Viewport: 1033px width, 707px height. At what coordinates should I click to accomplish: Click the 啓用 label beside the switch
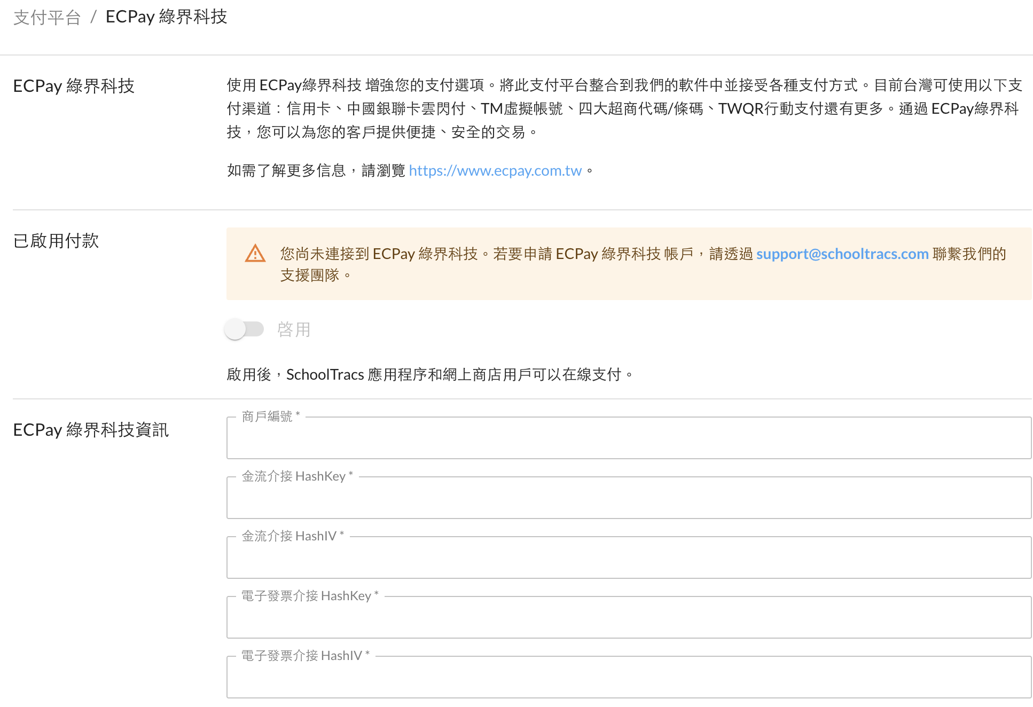(x=294, y=329)
